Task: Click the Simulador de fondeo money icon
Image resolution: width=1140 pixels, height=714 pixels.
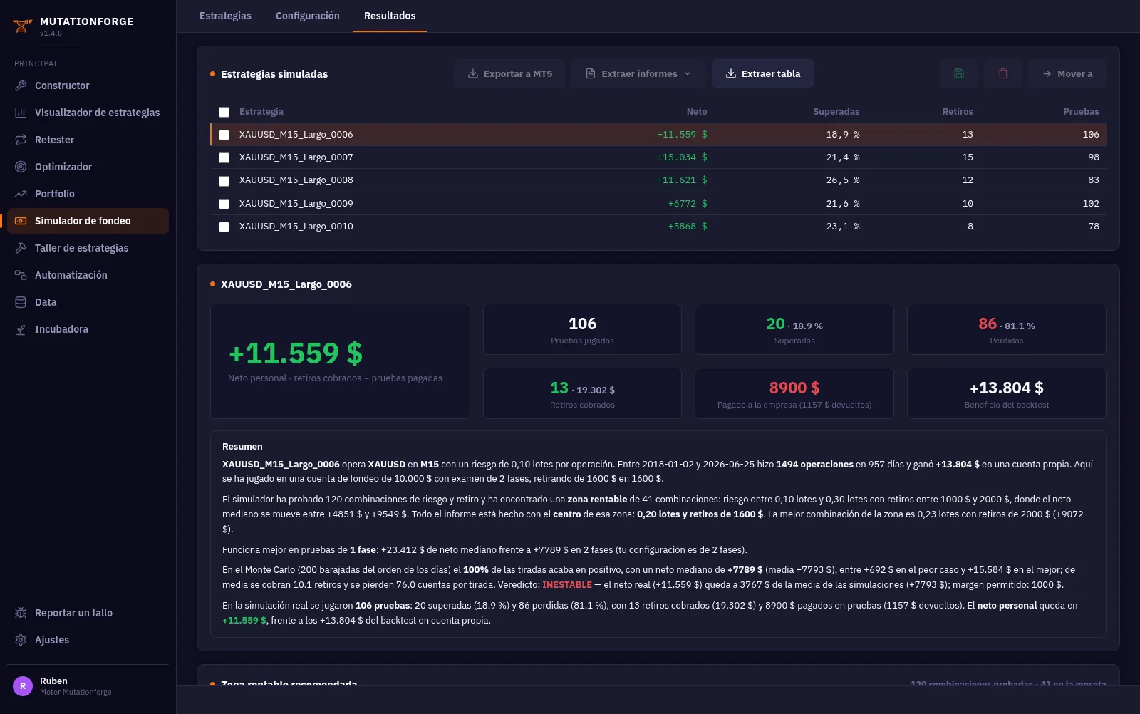Action: (21, 221)
